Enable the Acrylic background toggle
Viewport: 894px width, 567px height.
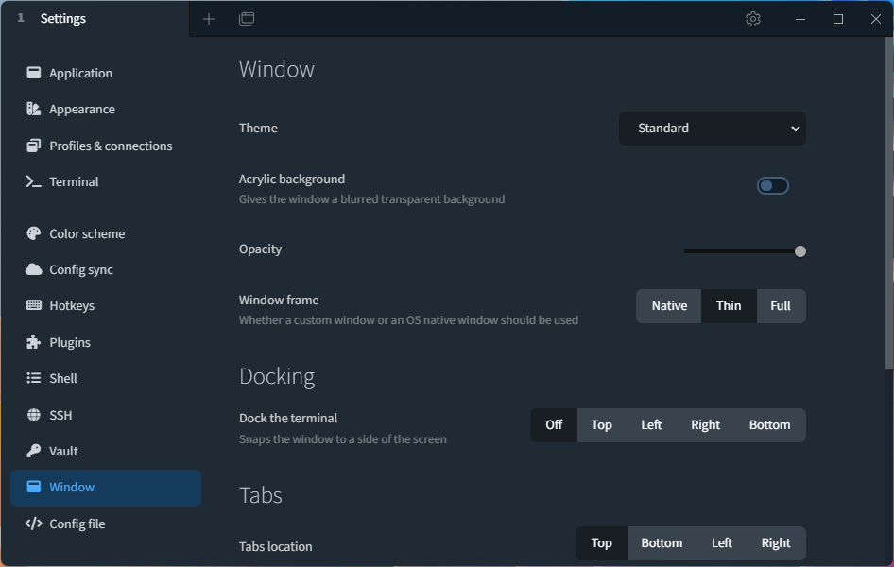772,186
